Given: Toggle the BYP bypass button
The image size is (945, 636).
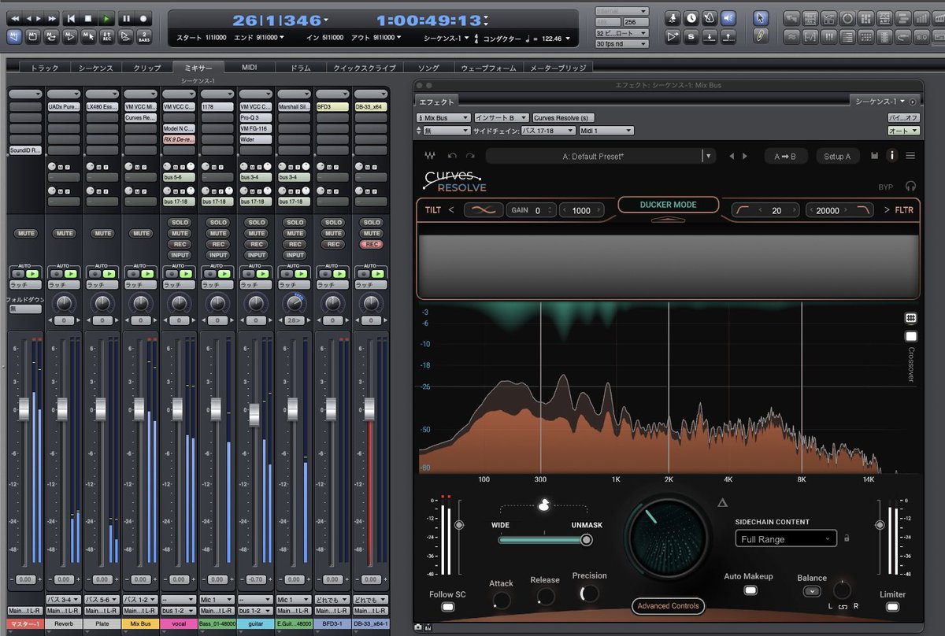Looking at the screenshot, I should click(x=886, y=187).
